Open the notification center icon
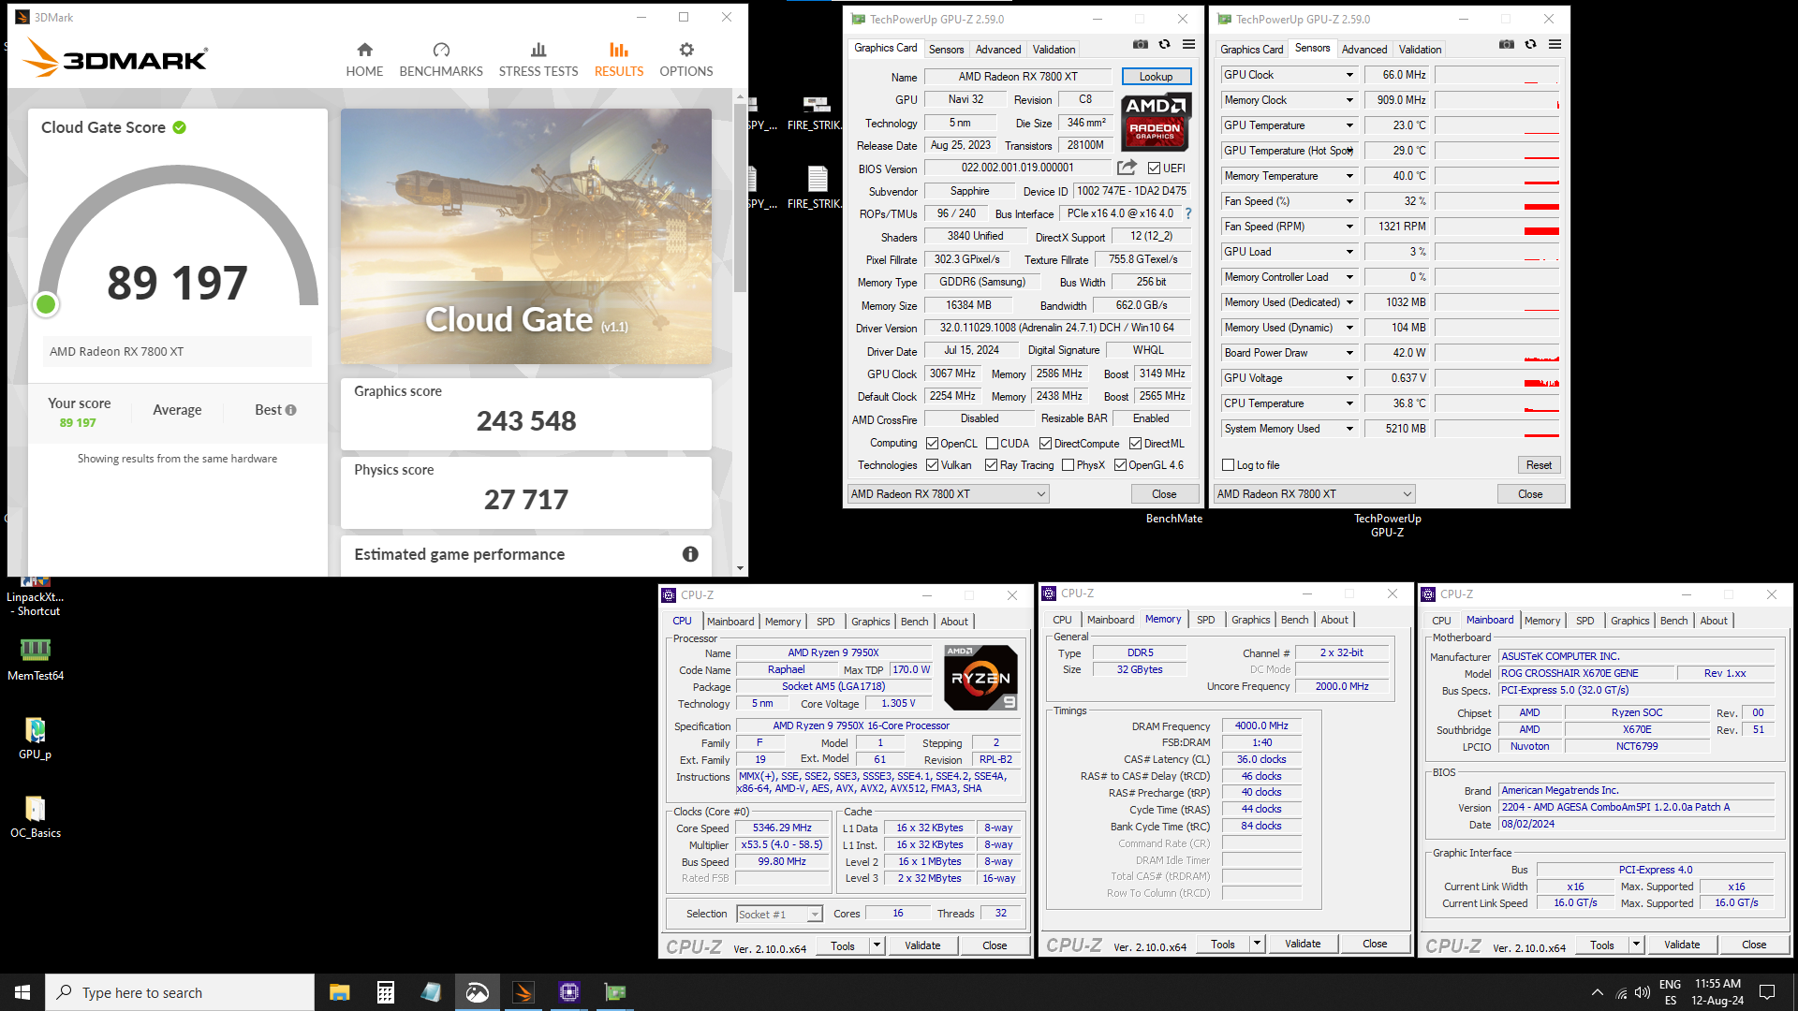 1767,992
